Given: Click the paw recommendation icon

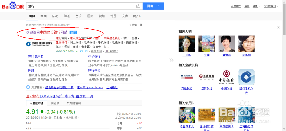Looking at the screenshot, I should (28, 87).
